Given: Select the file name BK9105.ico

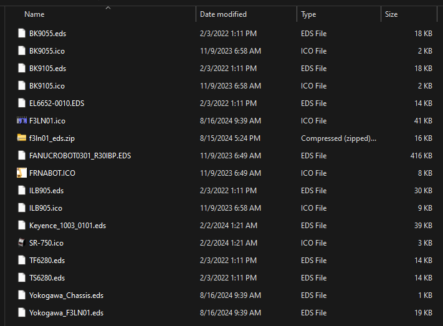Looking at the screenshot, I should (x=47, y=85).
